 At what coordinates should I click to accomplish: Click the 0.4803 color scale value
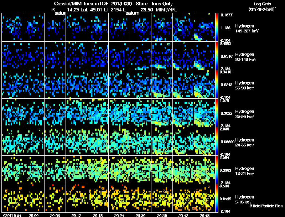pos(226,43)
